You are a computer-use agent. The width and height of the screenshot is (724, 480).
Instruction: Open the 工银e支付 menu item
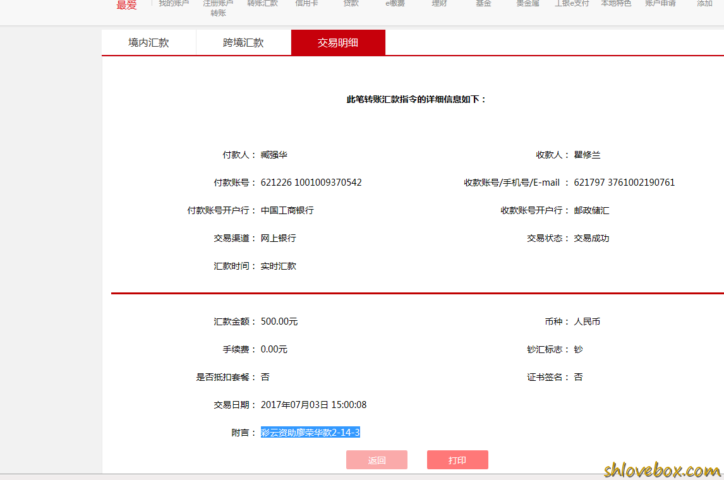coord(572,3)
